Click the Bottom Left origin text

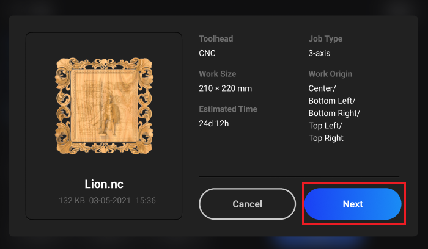[x=331, y=101]
